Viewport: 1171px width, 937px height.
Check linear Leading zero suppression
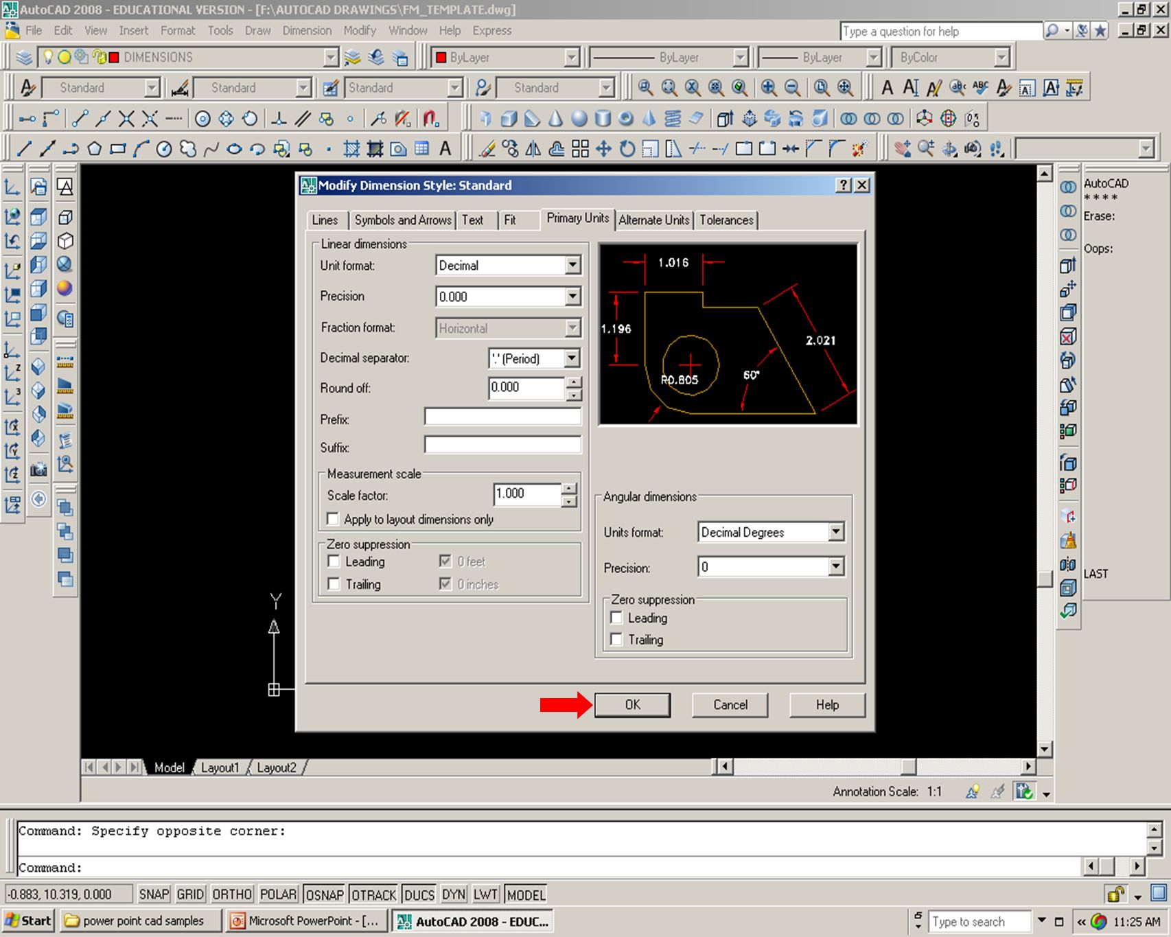coord(334,562)
